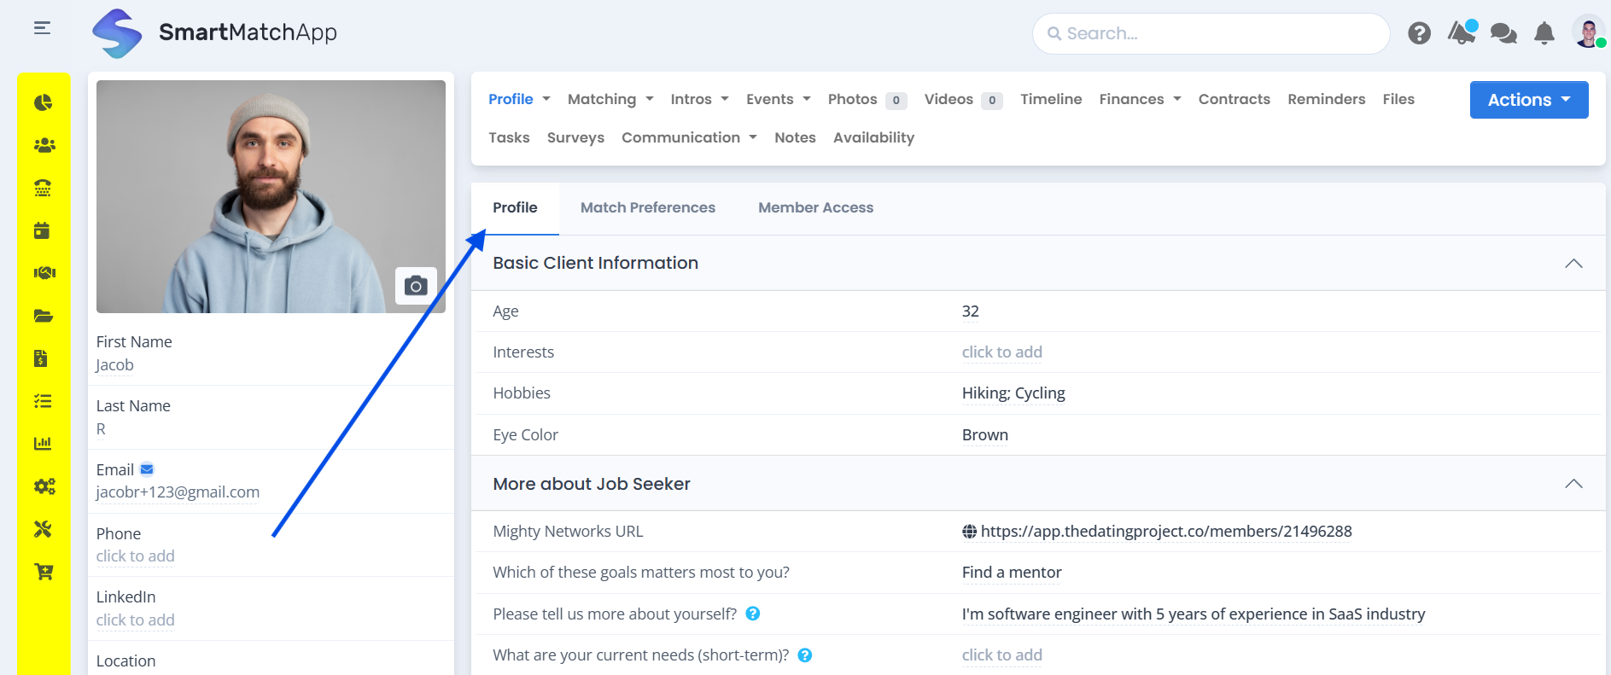Click to add current short-term needs

coord(1001,655)
